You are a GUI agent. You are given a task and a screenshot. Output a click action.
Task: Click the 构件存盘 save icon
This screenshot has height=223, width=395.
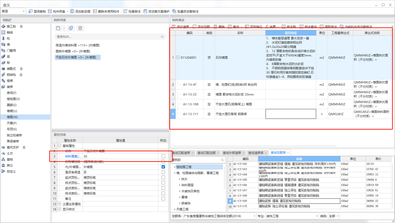[x=50, y=11]
